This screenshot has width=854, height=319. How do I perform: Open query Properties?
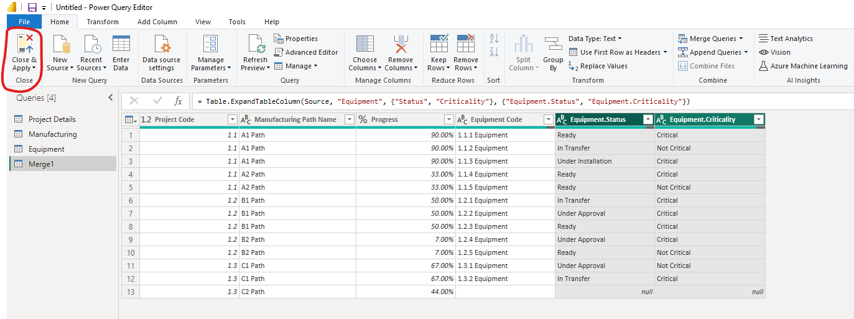tap(295, 39)
